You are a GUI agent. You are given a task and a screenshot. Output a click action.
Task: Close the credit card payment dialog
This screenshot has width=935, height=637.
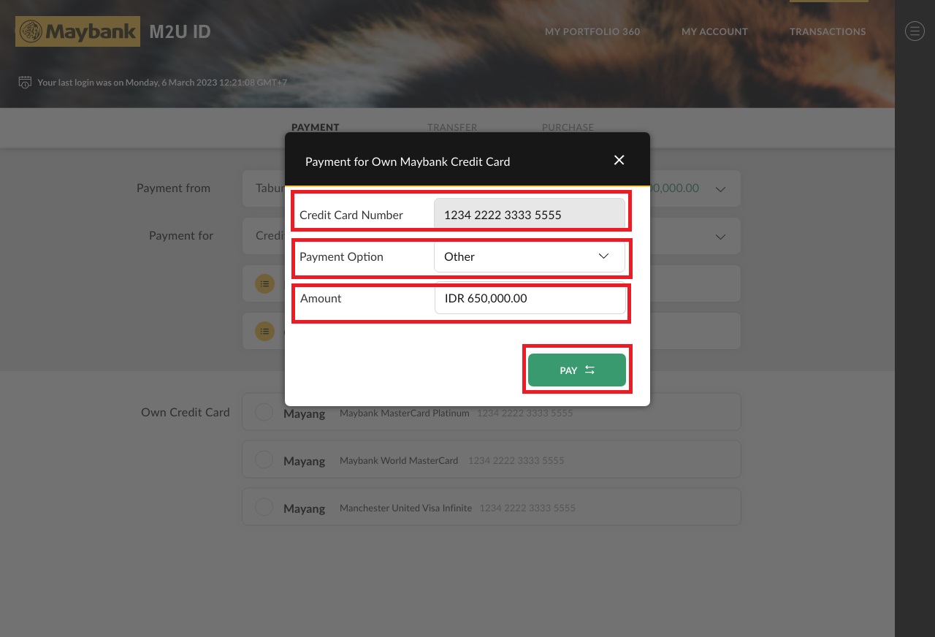point(619,160)
